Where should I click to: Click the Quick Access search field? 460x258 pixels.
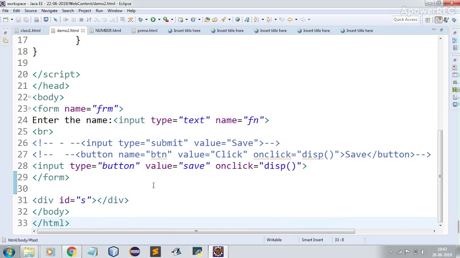pos(405,19)
